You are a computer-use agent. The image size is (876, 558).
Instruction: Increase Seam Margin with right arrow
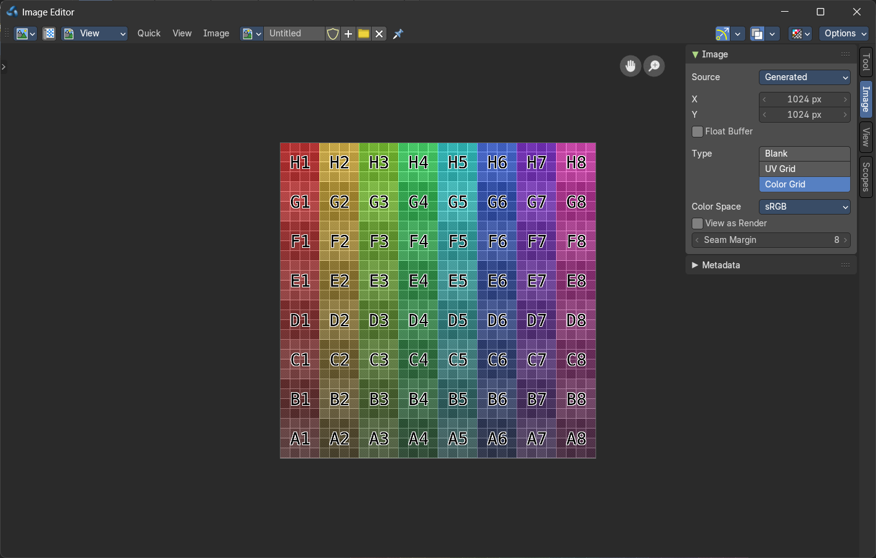(845, 240)
